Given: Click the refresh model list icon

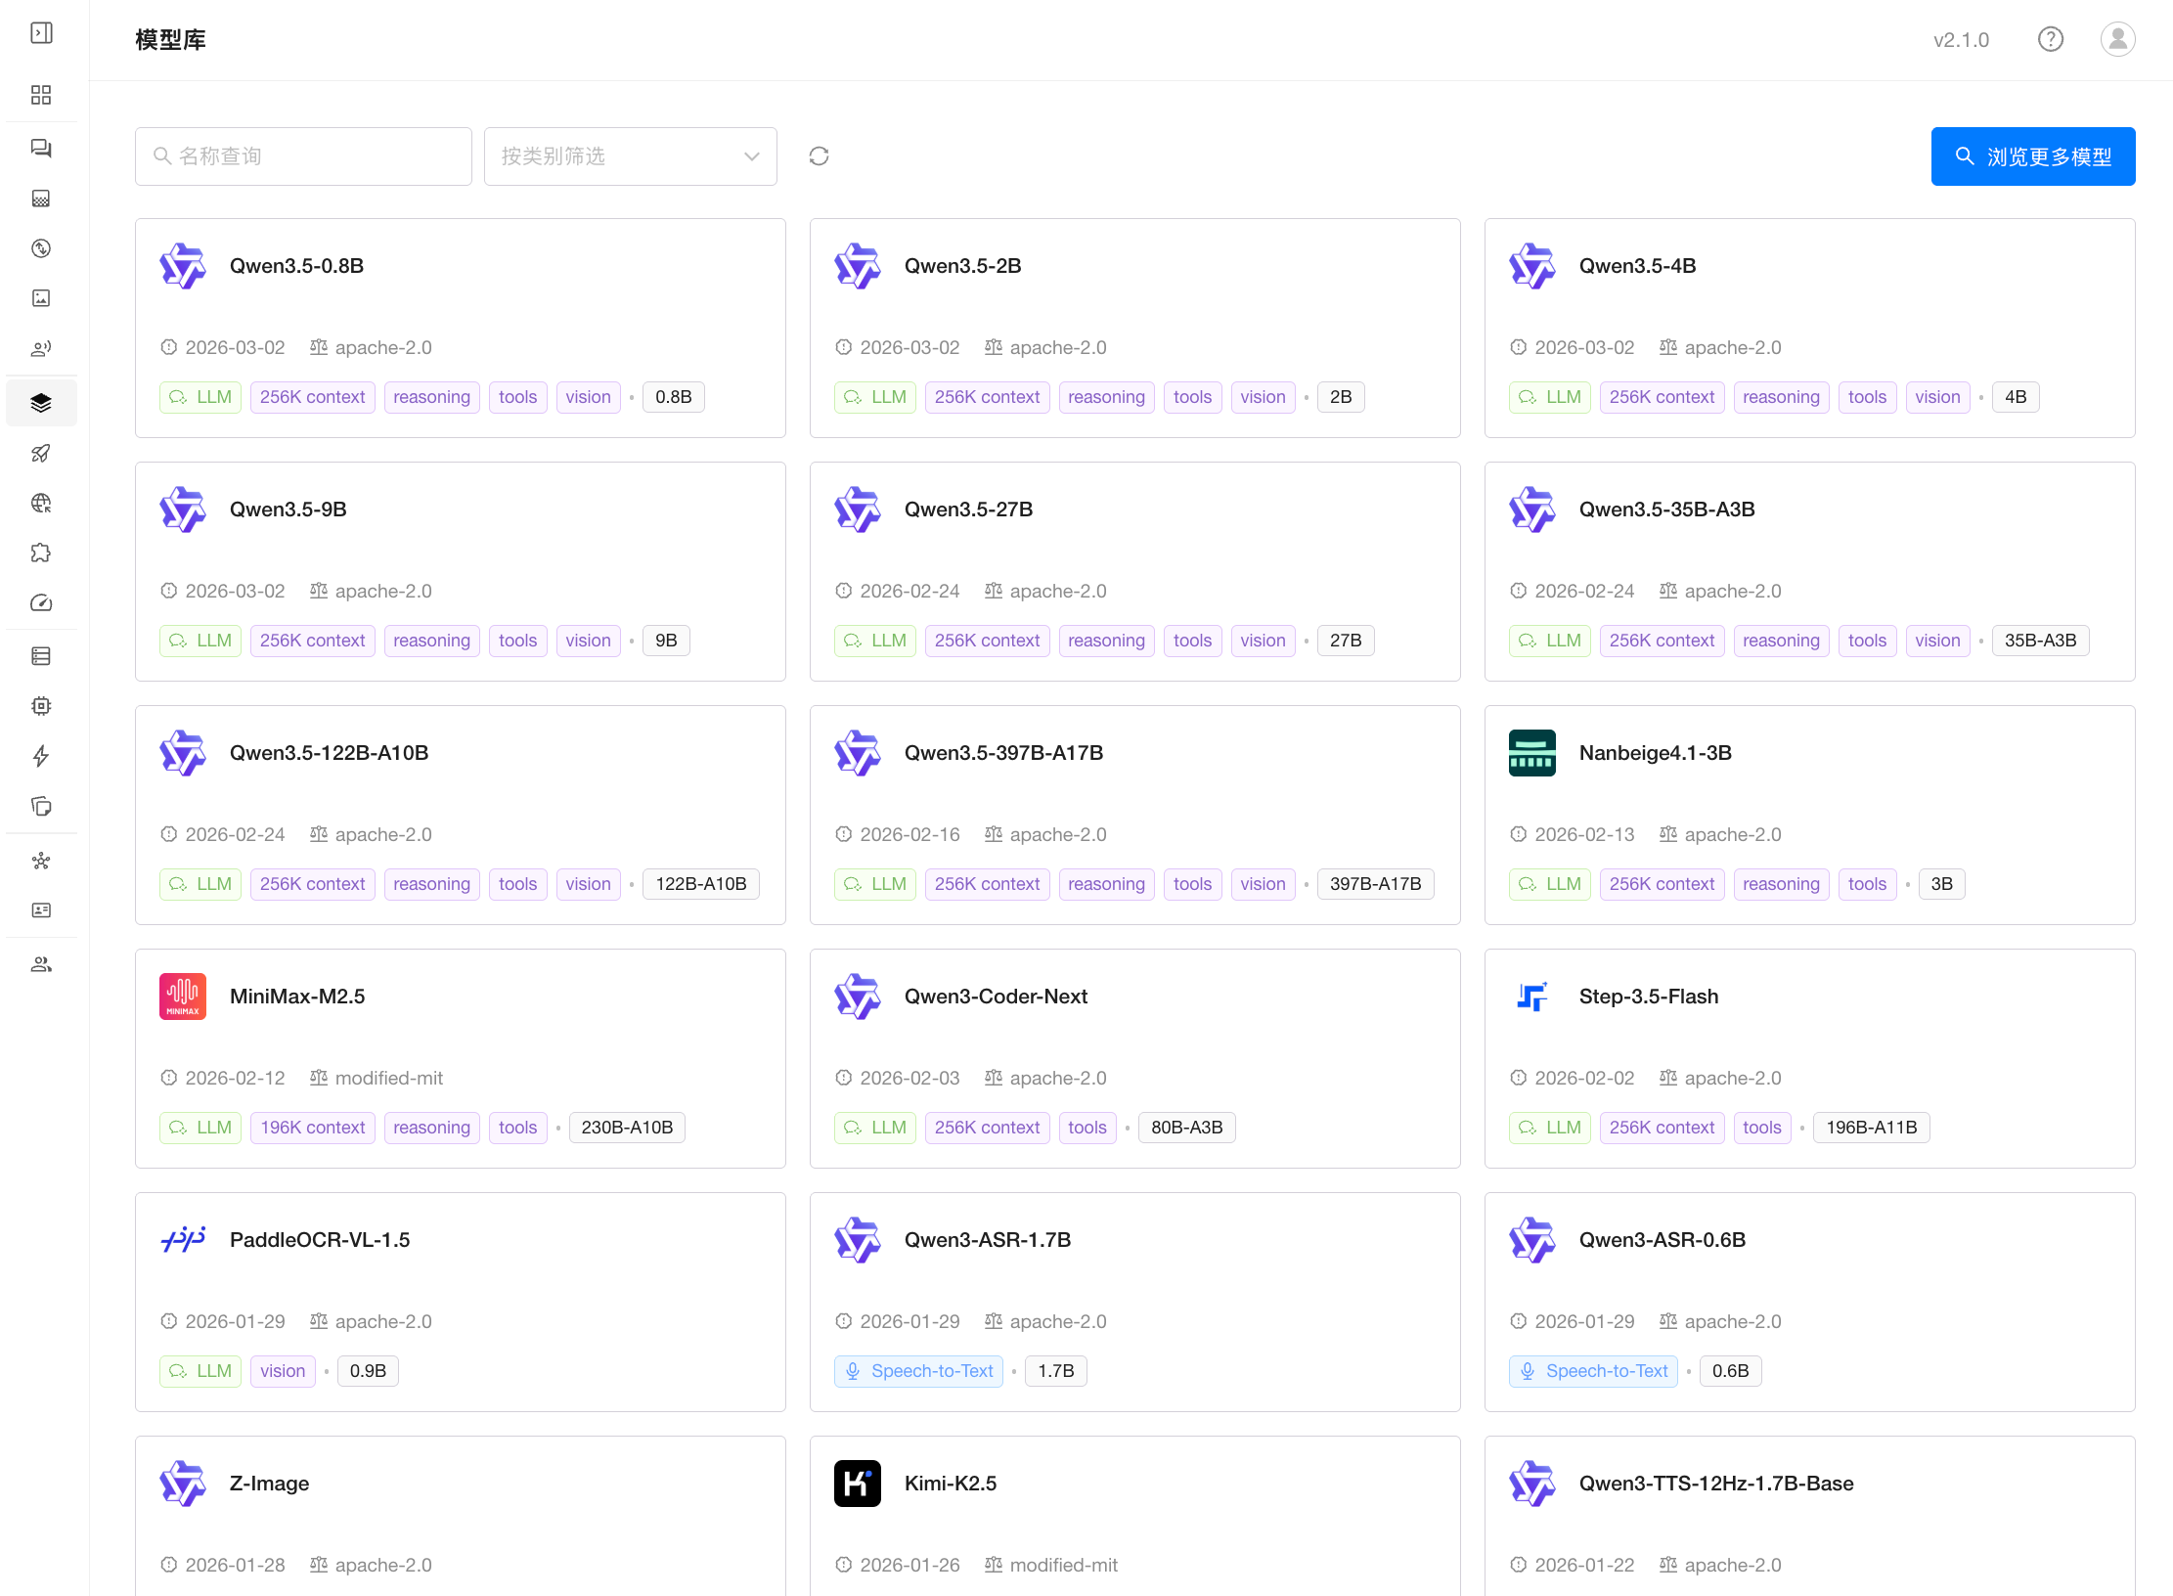Looking at the screenshot, I should coord(820,156).
